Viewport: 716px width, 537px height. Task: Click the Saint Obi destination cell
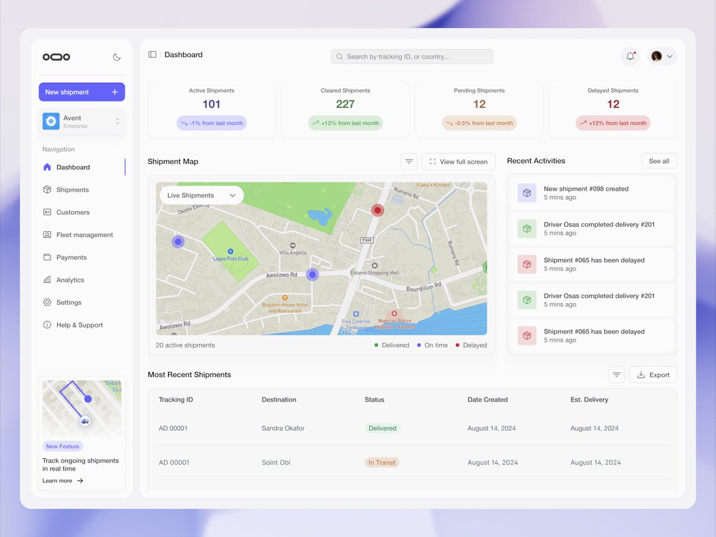coord(276,462)
